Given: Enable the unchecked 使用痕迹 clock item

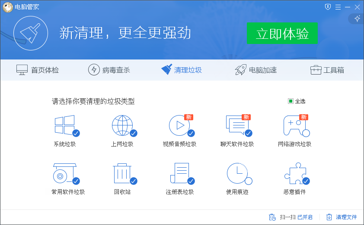Looking at the screenshot, I should coord(237,173).
